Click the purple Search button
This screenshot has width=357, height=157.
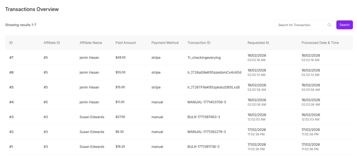(x=344, y=25)
